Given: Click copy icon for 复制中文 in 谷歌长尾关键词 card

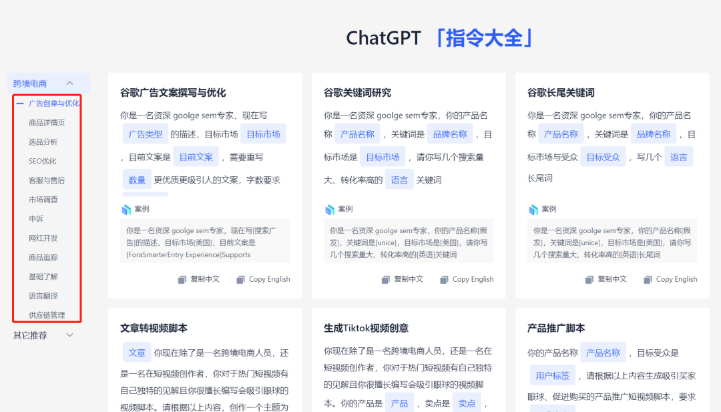Looking at the screenshot, I should click(589, 279).
